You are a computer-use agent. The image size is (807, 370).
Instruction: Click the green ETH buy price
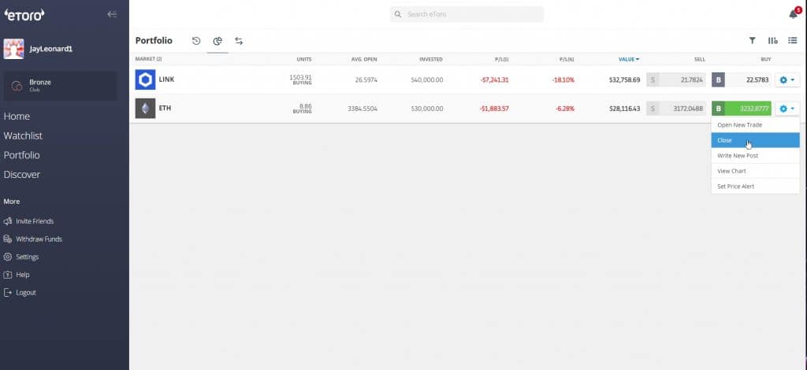pos(749,109)
